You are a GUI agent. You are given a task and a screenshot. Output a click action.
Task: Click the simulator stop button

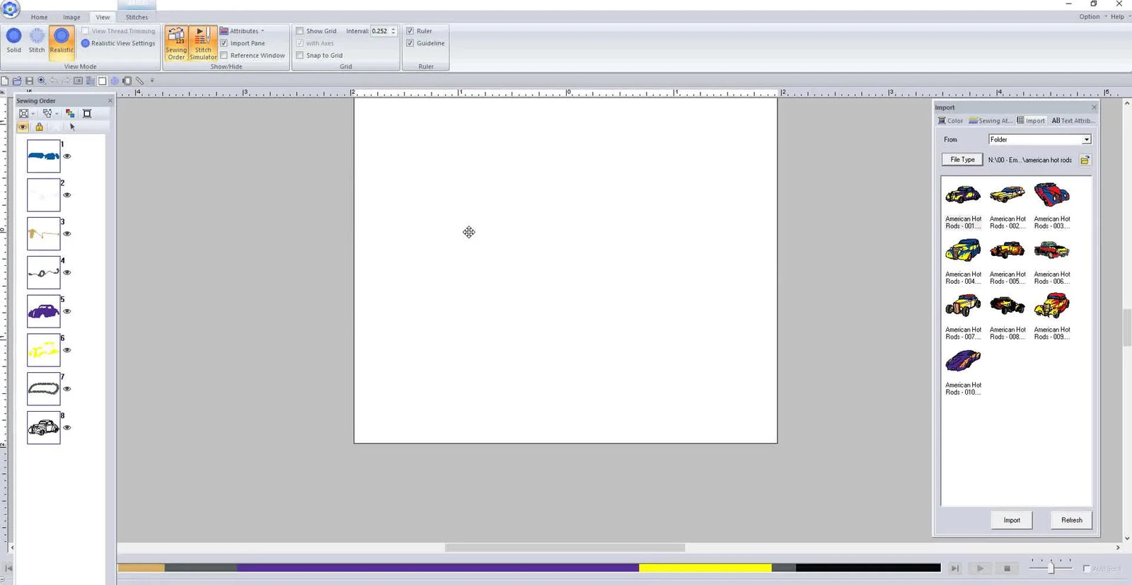[1007, 568]
